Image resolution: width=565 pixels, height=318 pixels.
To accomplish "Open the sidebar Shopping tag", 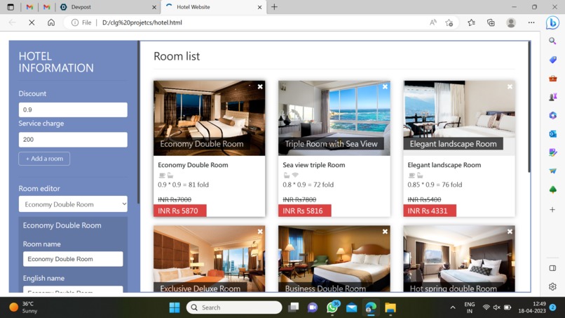I will 553,60.
